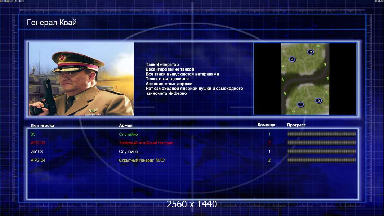The width and height of the screenshot is (384, 216).
Task: Click player name 'VIP2-03'
Action: (38, 143)
